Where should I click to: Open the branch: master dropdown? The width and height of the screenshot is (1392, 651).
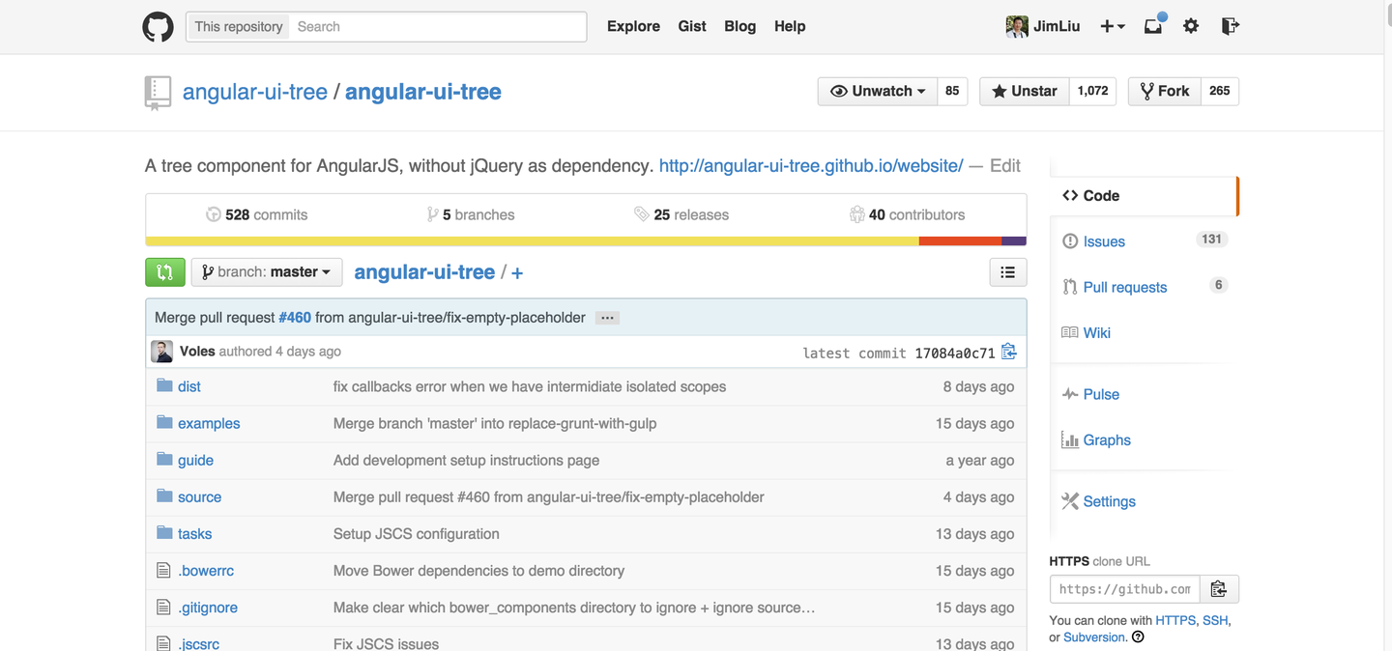pos(266,272)
